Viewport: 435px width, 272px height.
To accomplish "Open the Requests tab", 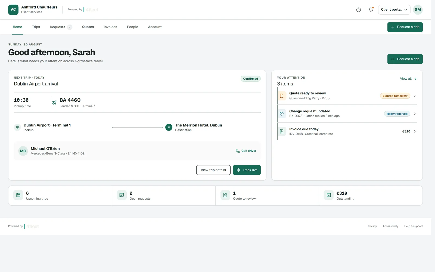I will (x=61, y=27).
